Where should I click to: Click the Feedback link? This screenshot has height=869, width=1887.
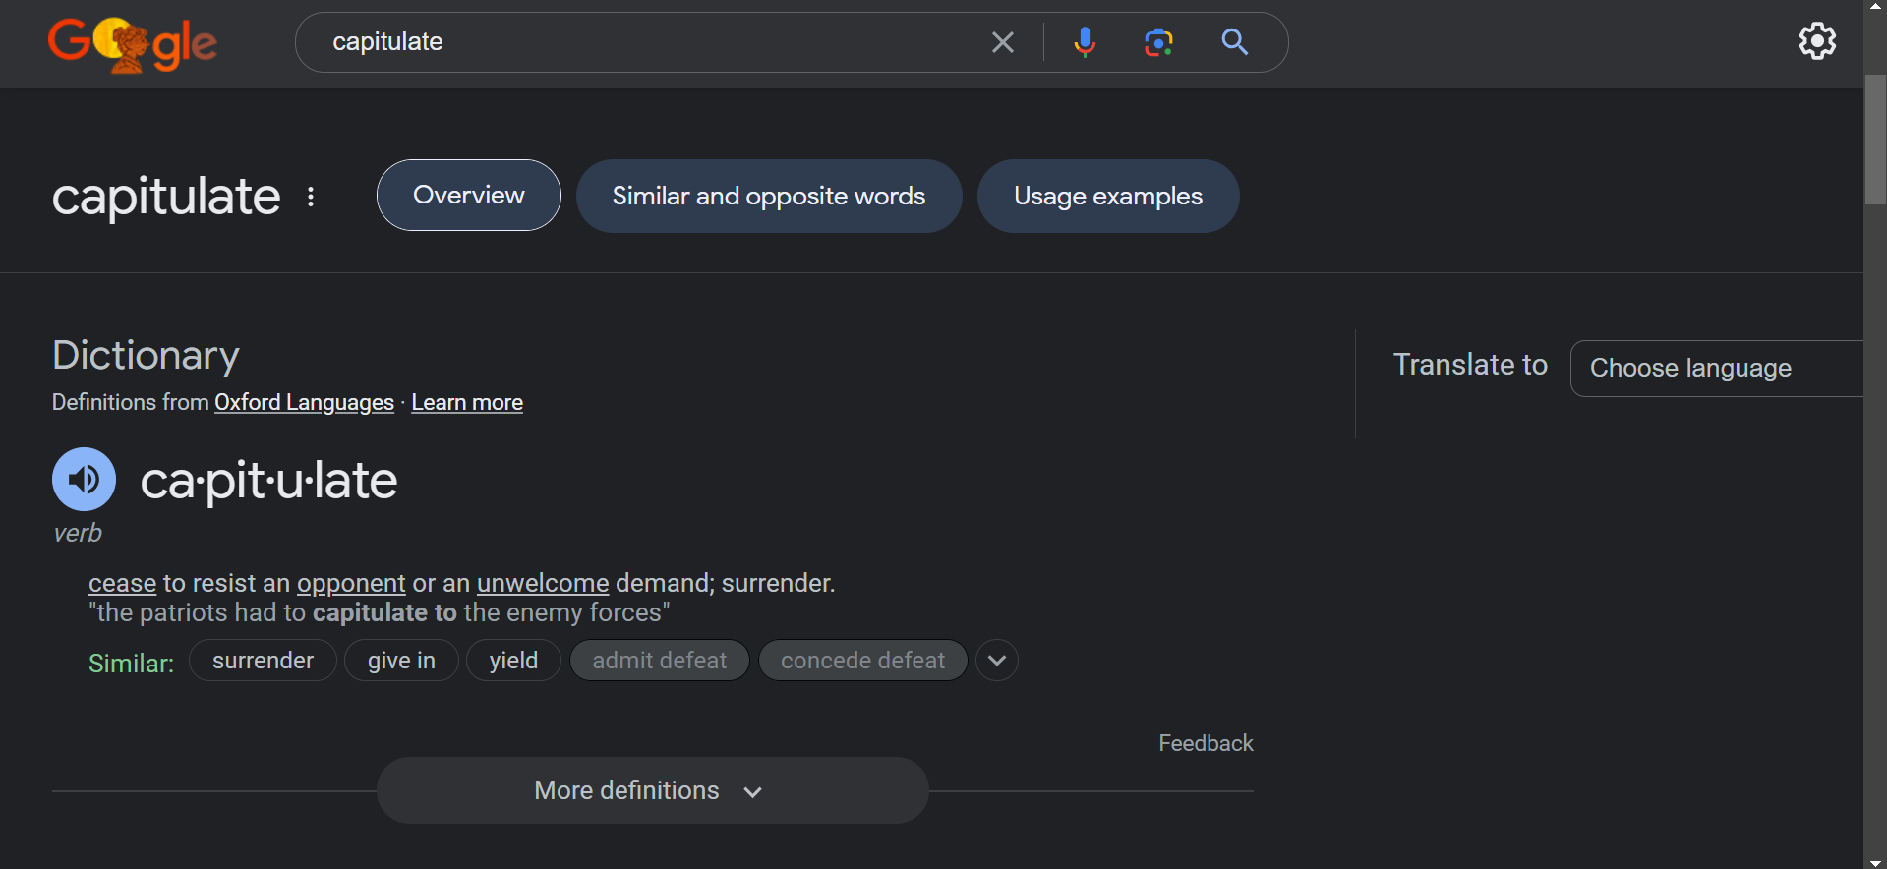[1205, 743]
